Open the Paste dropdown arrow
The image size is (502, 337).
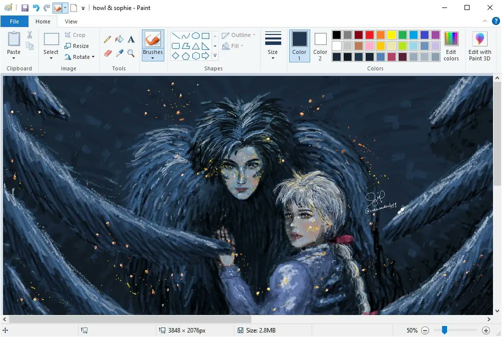click(x=14, y=58)
